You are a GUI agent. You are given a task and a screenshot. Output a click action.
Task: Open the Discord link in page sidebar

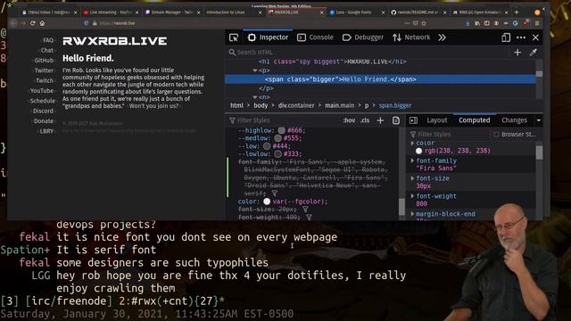[x=43, y=111]
